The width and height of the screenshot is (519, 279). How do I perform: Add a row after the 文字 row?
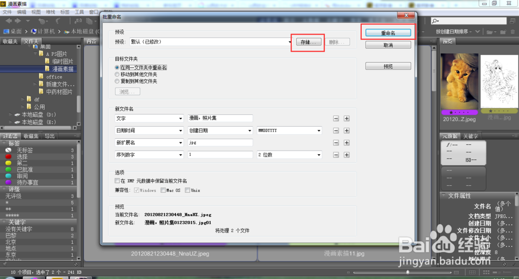click(347, 119)
